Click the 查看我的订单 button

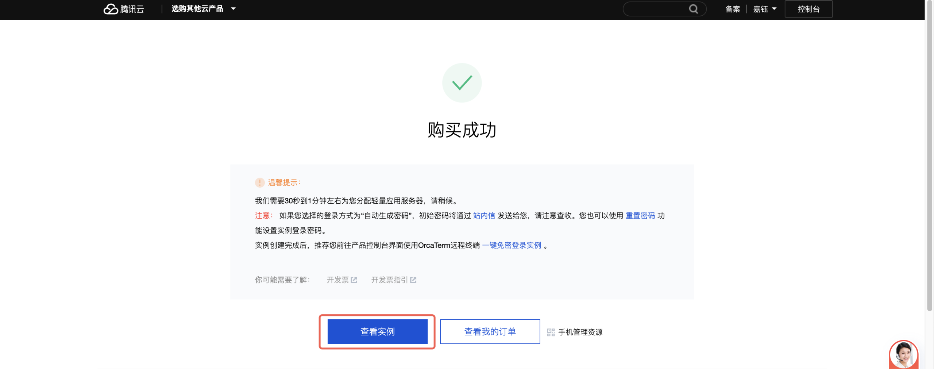[490, 331]
